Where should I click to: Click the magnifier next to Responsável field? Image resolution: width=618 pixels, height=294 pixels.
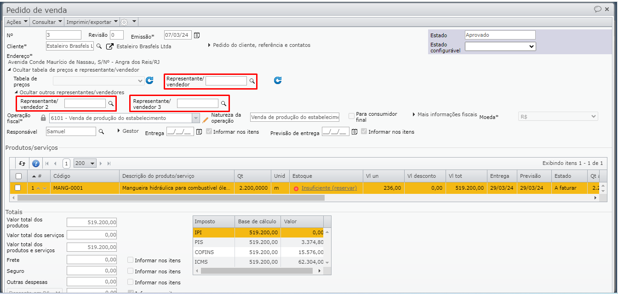click(x=101, y=132)
